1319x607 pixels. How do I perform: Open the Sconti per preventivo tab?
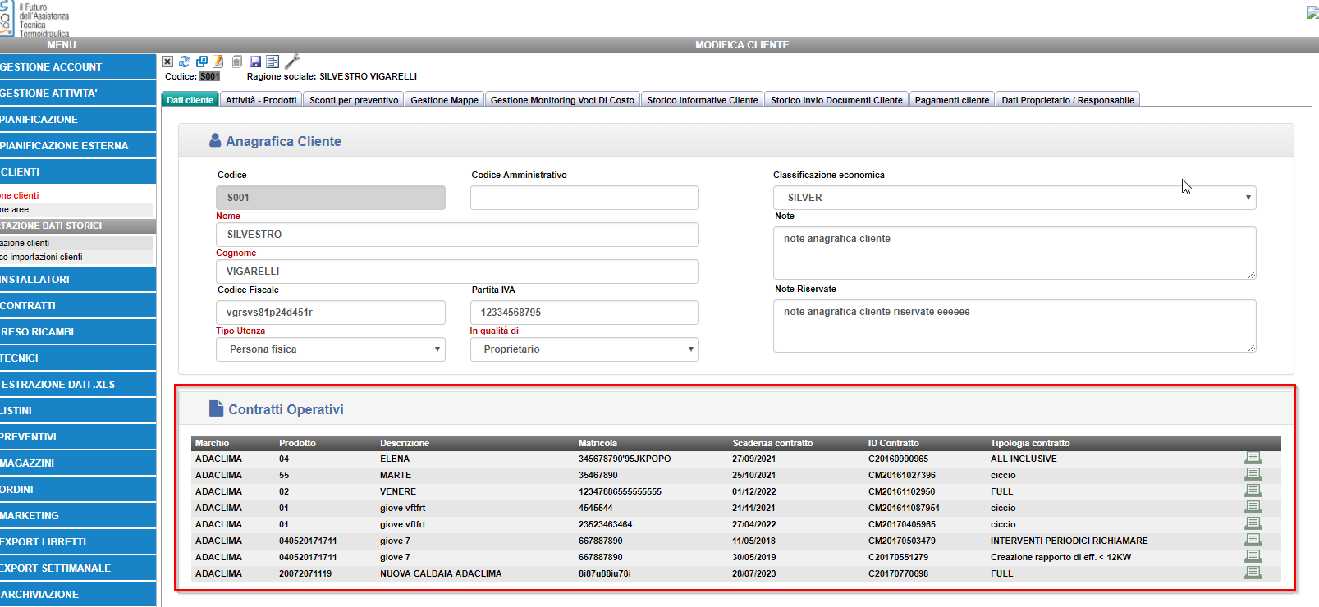click(354, 100)
